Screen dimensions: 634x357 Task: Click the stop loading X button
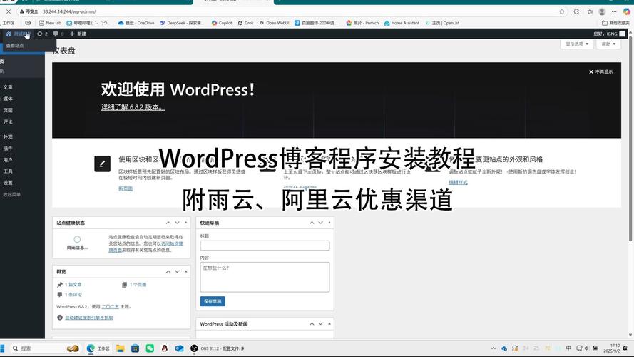tap(9, 11)
